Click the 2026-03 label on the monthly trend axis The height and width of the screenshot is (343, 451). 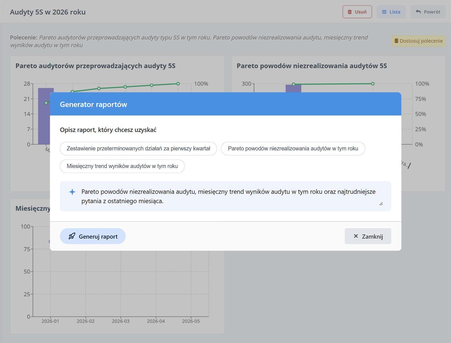click(121, 321)
